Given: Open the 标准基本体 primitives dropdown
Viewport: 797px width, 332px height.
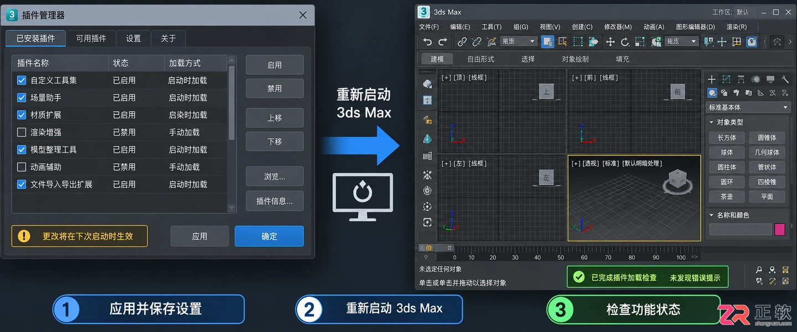Looking at the screenshot, I should [x=749, y=107].
